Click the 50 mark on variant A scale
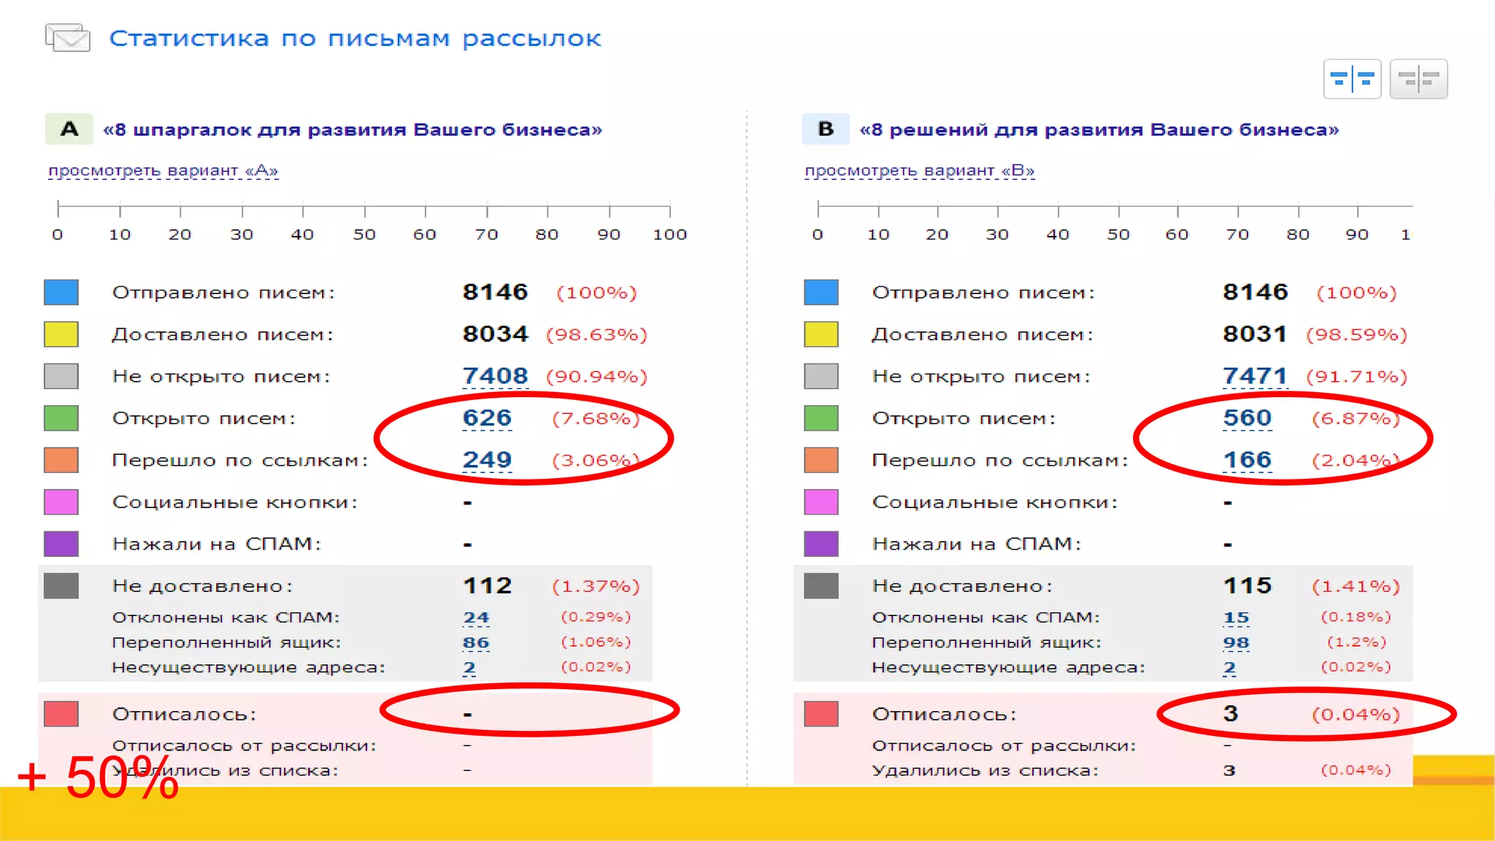This screenshot has height=841, width=1495. click(364, 234)
